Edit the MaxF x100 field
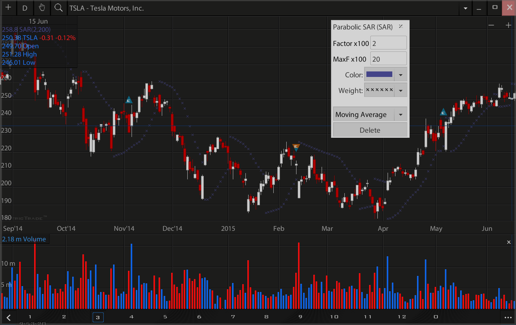516x325 pixels. 388,59
